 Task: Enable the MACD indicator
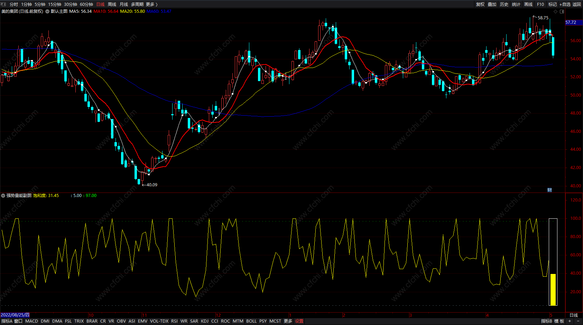[x=31, y=321]
